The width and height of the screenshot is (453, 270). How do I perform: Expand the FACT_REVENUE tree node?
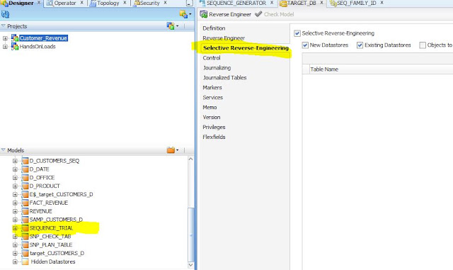click(15, 203)
